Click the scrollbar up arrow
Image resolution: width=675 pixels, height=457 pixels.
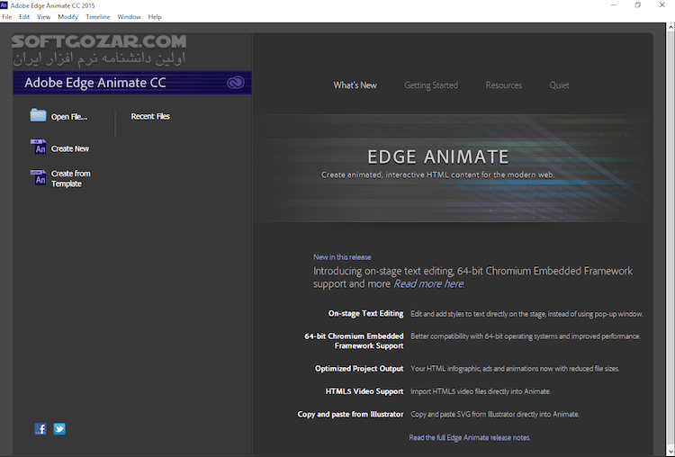(670, 27)
